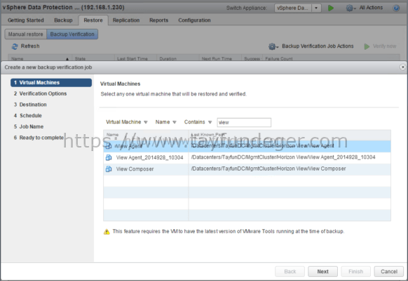The height and width of the screenshot is (281, 408).
Task: Open the Replication tab
Action: [126, 20]
